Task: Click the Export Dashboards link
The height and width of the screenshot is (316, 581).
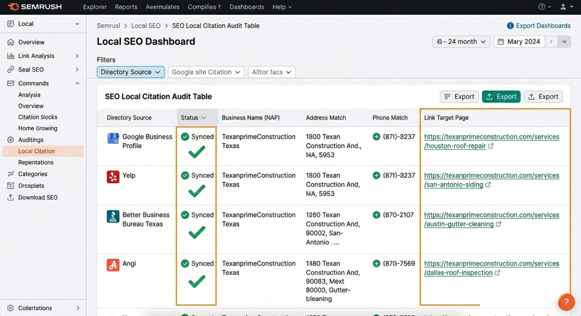Action: [543, 25]
